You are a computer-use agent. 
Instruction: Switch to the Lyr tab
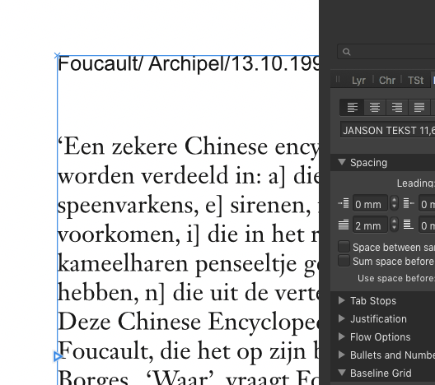tap(358, 81)
